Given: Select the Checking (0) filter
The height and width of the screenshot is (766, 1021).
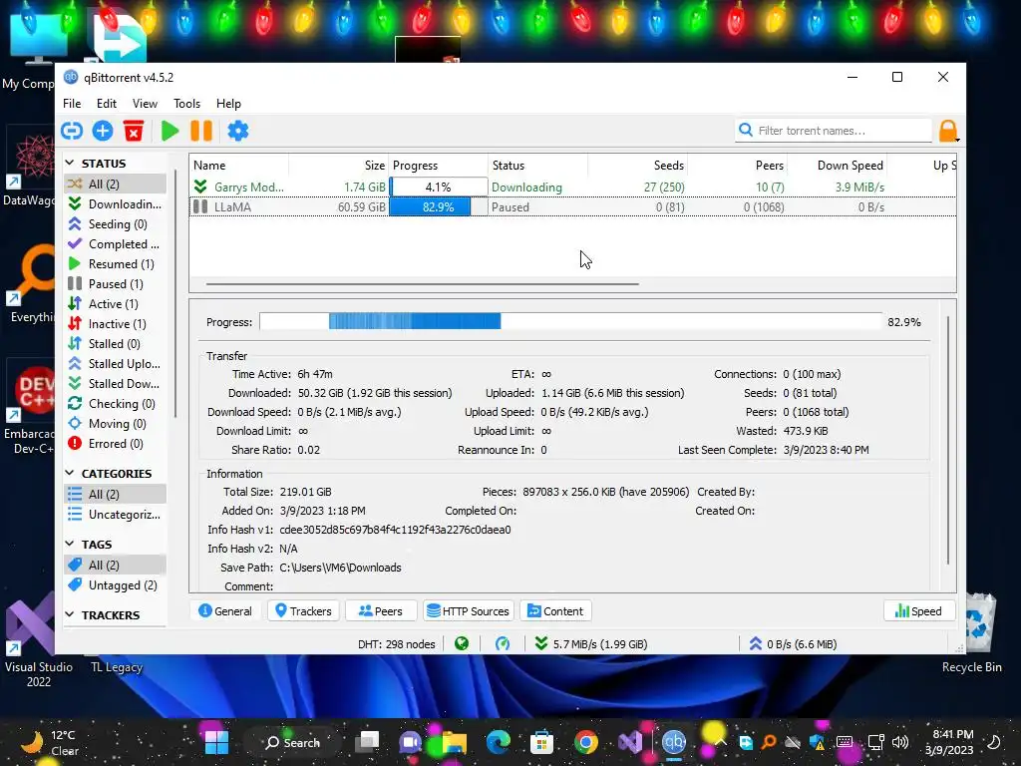Looking at the screenshot, I should point(116,404).
